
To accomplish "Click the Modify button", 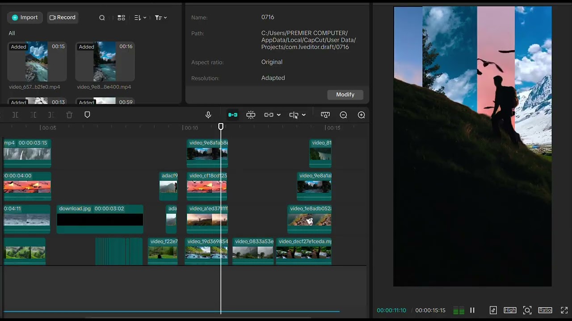I will [x=345, y=95].
